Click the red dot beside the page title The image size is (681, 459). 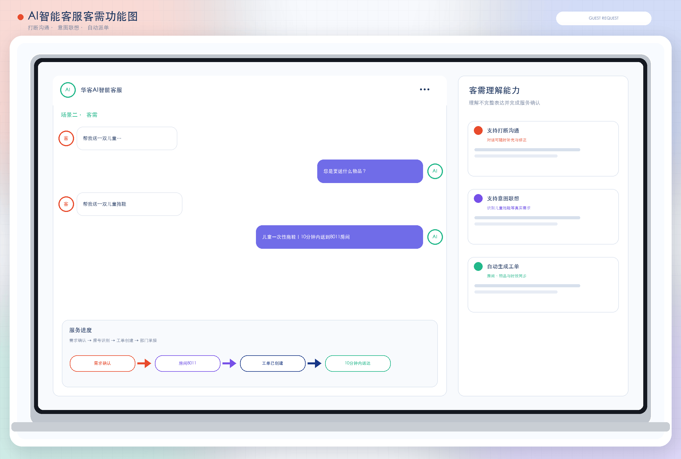pyautogui.click(x=20, y=17)
